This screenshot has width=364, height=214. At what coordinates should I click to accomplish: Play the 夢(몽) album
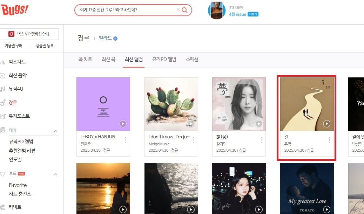point(259,124)
